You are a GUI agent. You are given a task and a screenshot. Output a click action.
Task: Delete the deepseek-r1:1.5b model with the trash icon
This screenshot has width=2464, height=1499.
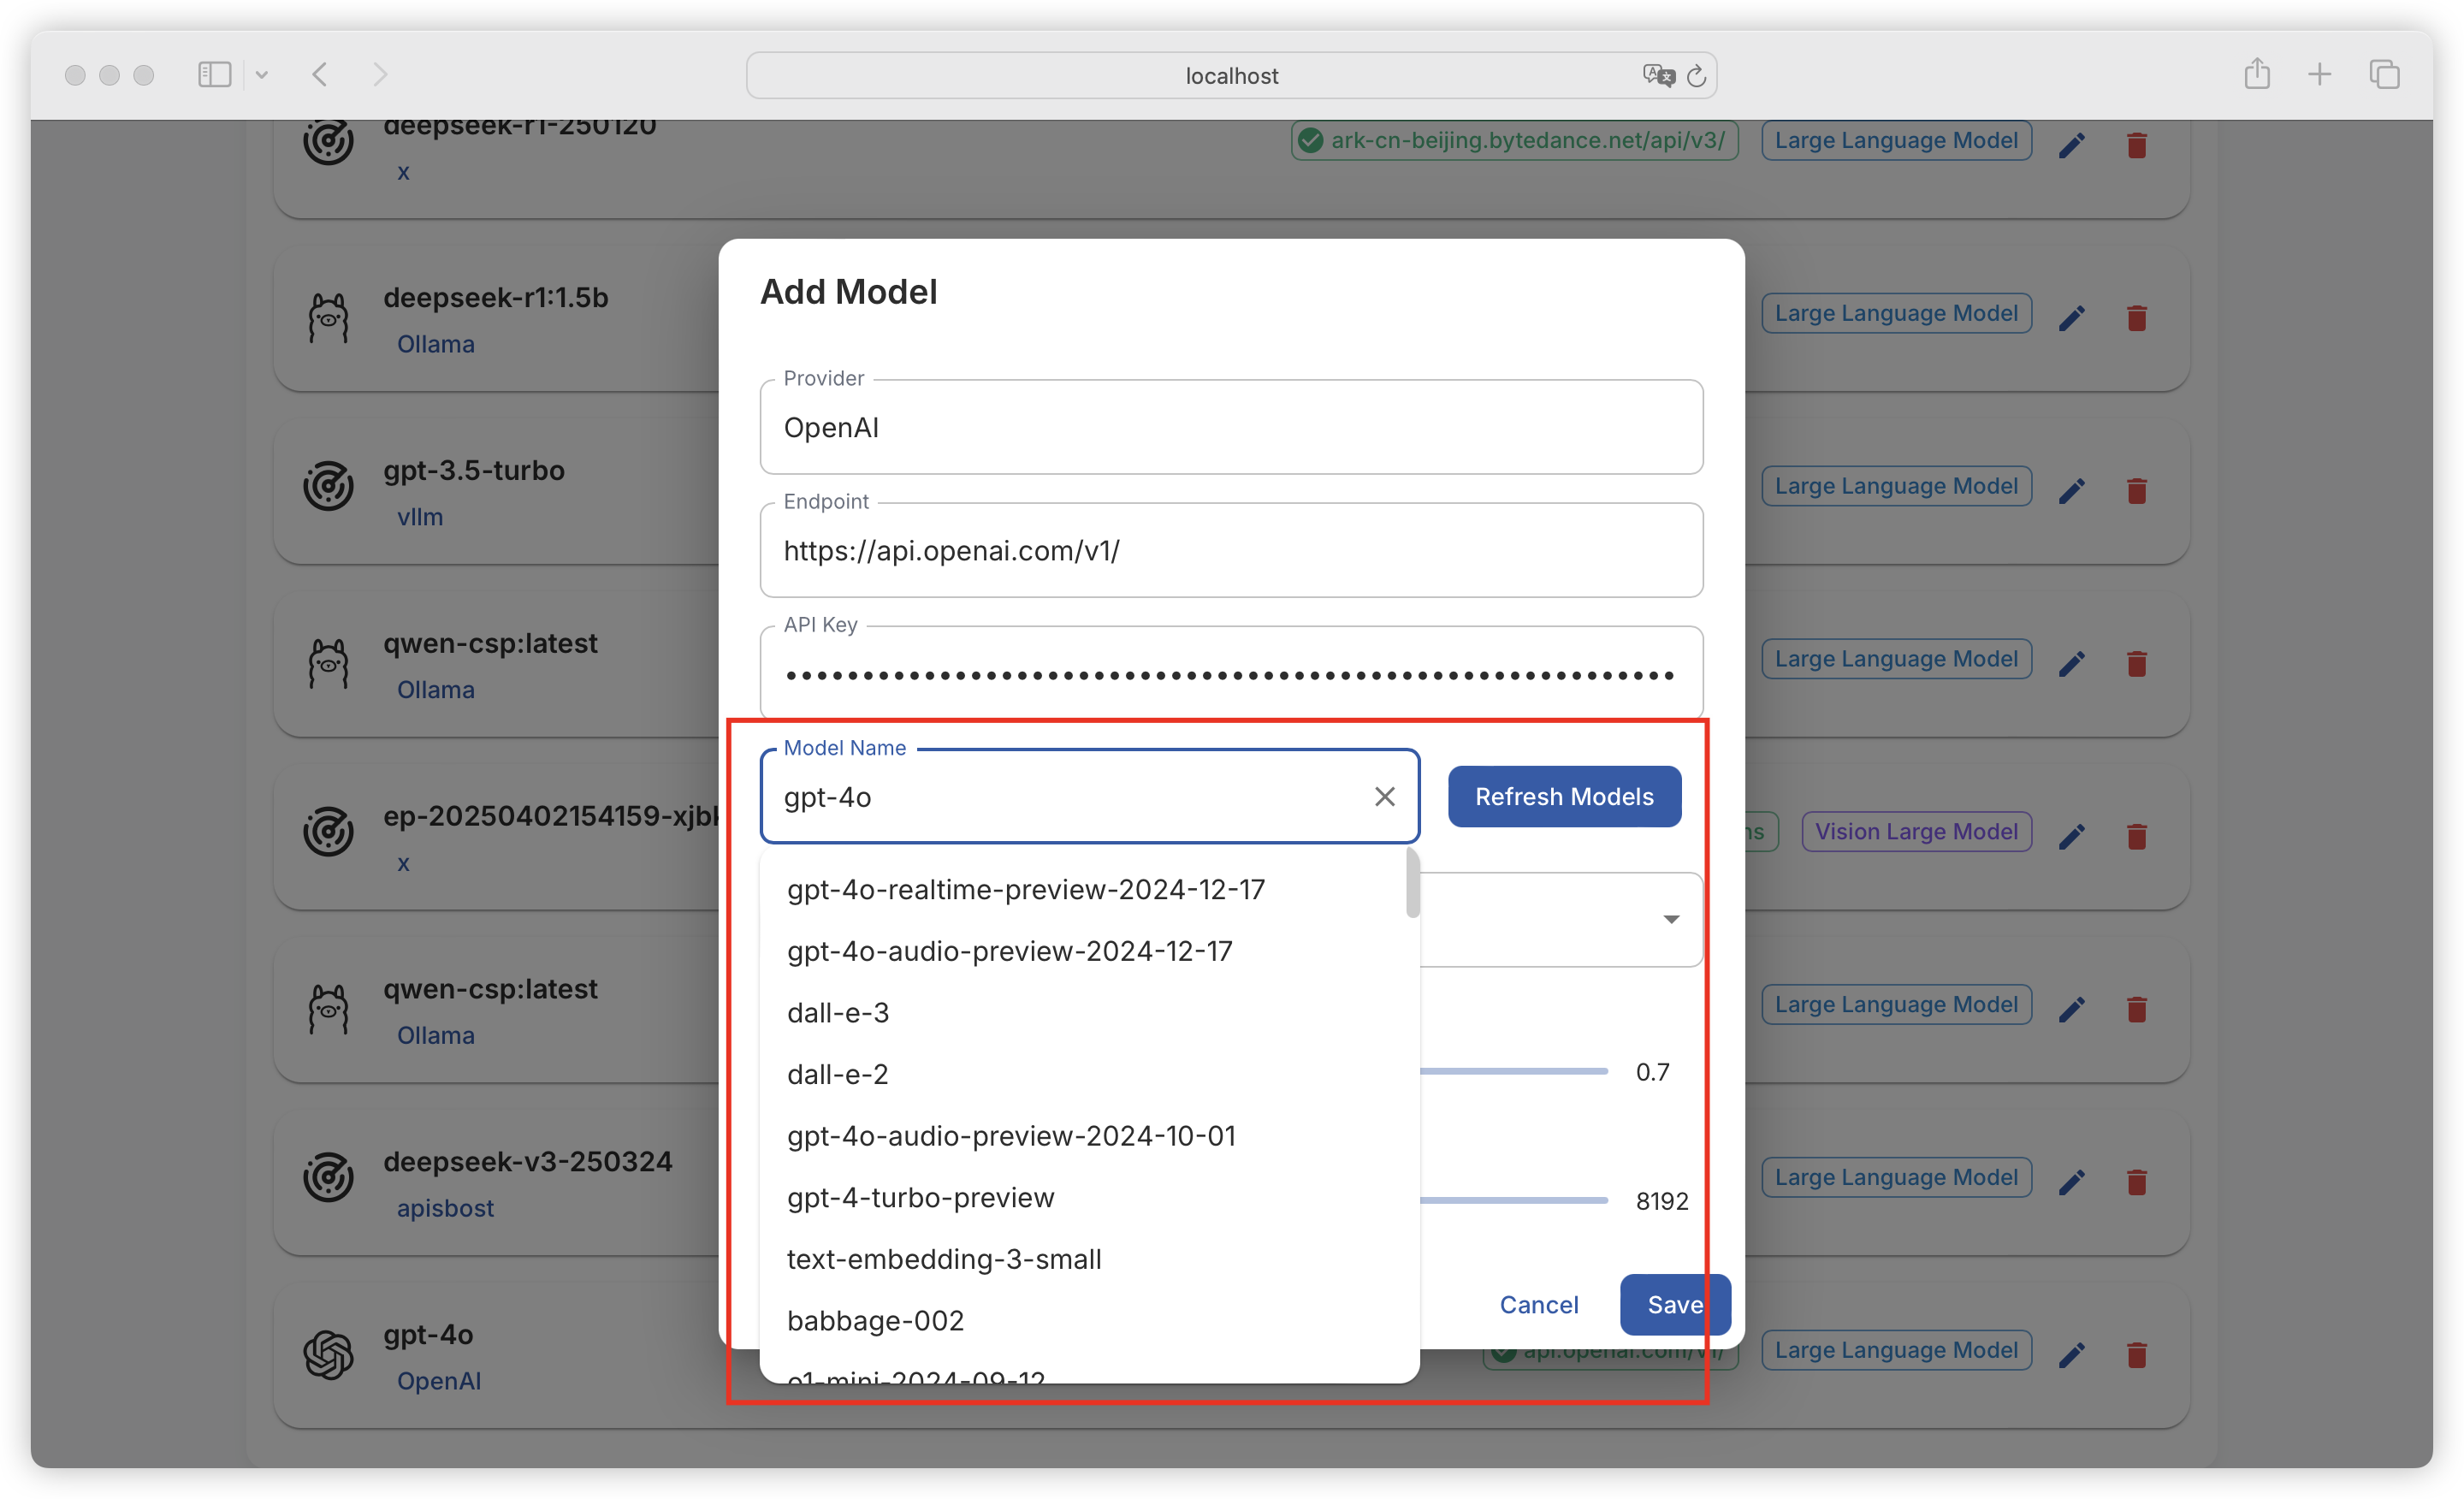click(x=2137, y=318)
